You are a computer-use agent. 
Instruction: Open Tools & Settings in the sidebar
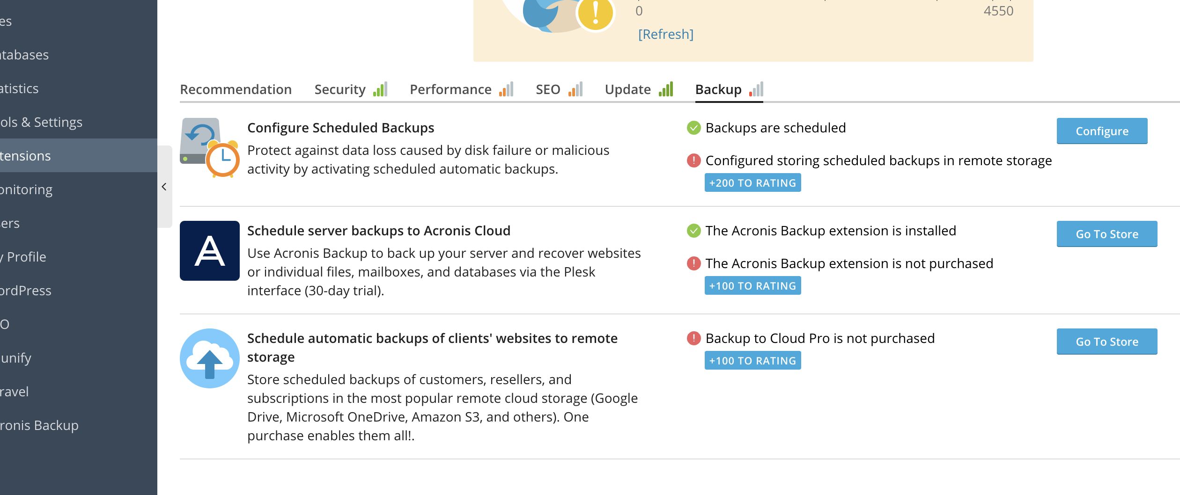(79, 122)
